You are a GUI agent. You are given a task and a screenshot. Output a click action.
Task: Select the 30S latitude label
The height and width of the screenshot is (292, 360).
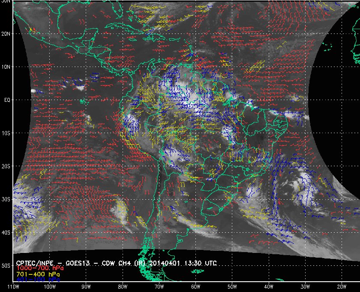coord(6,199)
